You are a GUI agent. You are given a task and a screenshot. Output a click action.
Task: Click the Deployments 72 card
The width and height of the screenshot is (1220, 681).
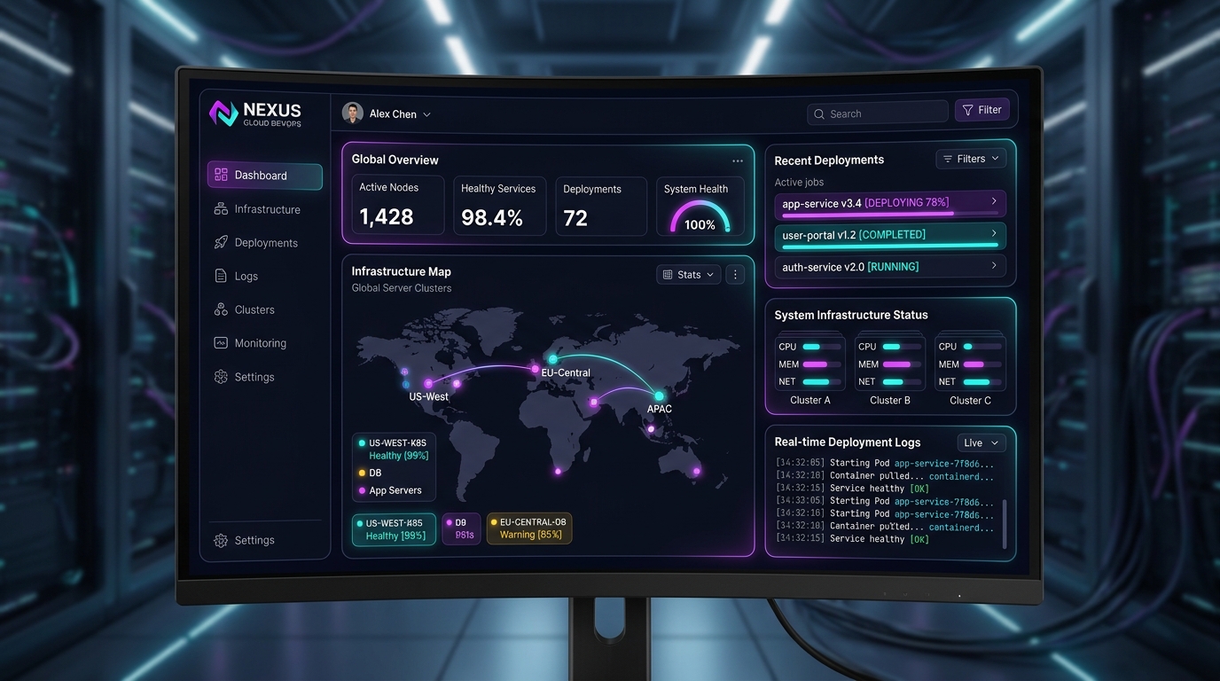click(x=601, y=206)
